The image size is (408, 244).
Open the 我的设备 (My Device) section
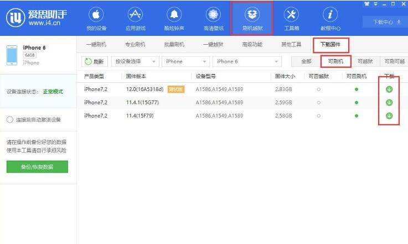(96, 19)
